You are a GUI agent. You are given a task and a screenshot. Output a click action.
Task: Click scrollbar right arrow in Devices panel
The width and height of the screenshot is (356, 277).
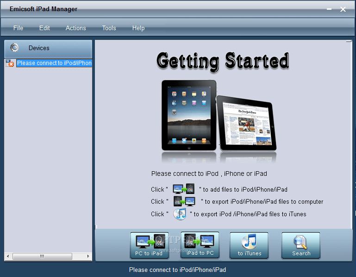click(88, 256)
